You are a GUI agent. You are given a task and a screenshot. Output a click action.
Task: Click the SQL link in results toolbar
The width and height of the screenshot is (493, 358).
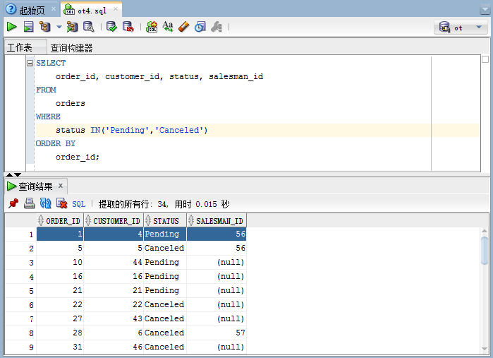(78, 203)
